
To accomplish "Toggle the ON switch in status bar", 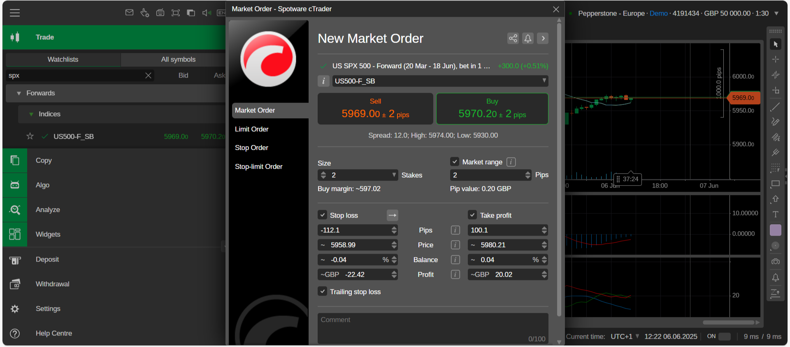I will [725, 336].
